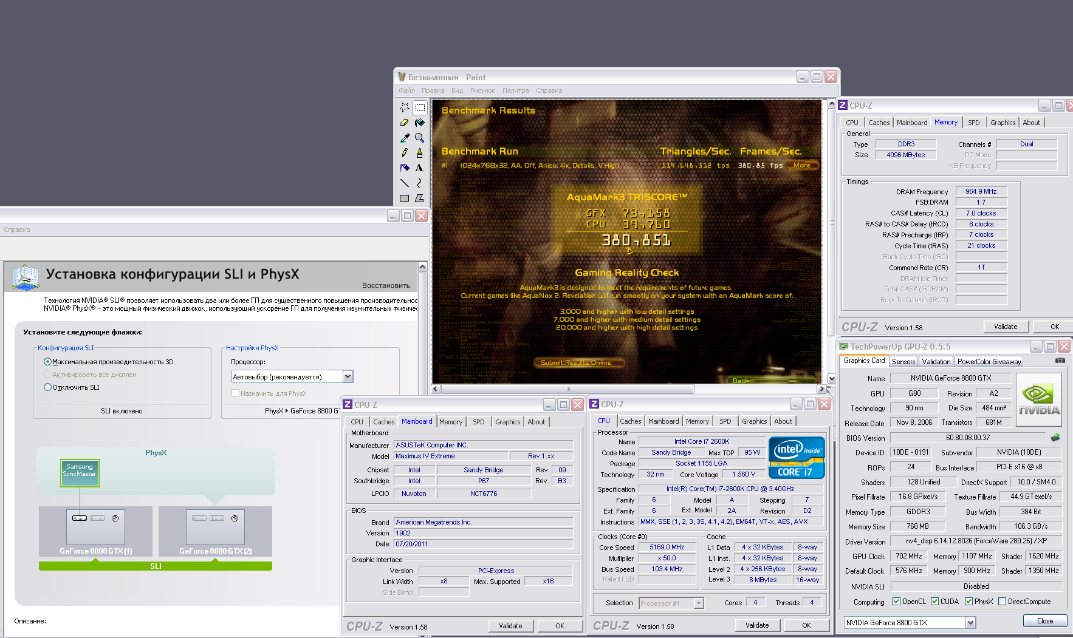Toggle the dedicate to PhysX checkbox
The width and height of the screenshot is (1073, 638).
pos(235,393)
